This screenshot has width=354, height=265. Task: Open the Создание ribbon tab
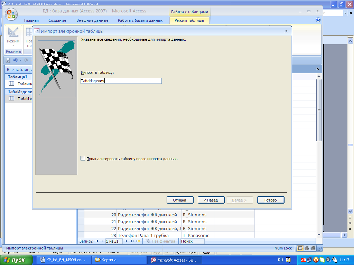pos(57,20)
